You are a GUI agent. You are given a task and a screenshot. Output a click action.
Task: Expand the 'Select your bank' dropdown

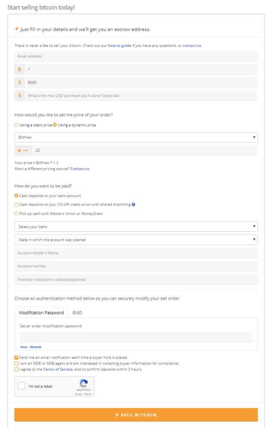136,226
